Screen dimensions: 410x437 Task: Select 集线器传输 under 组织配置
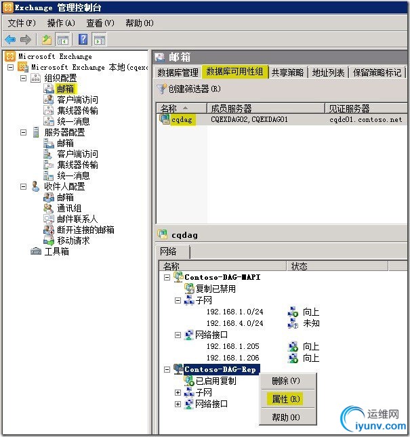77,110
